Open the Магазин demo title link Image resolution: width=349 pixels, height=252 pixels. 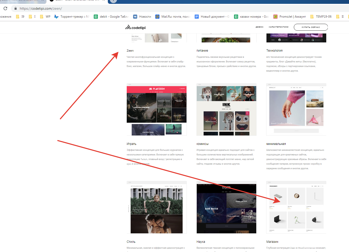[x=272, y=242]
